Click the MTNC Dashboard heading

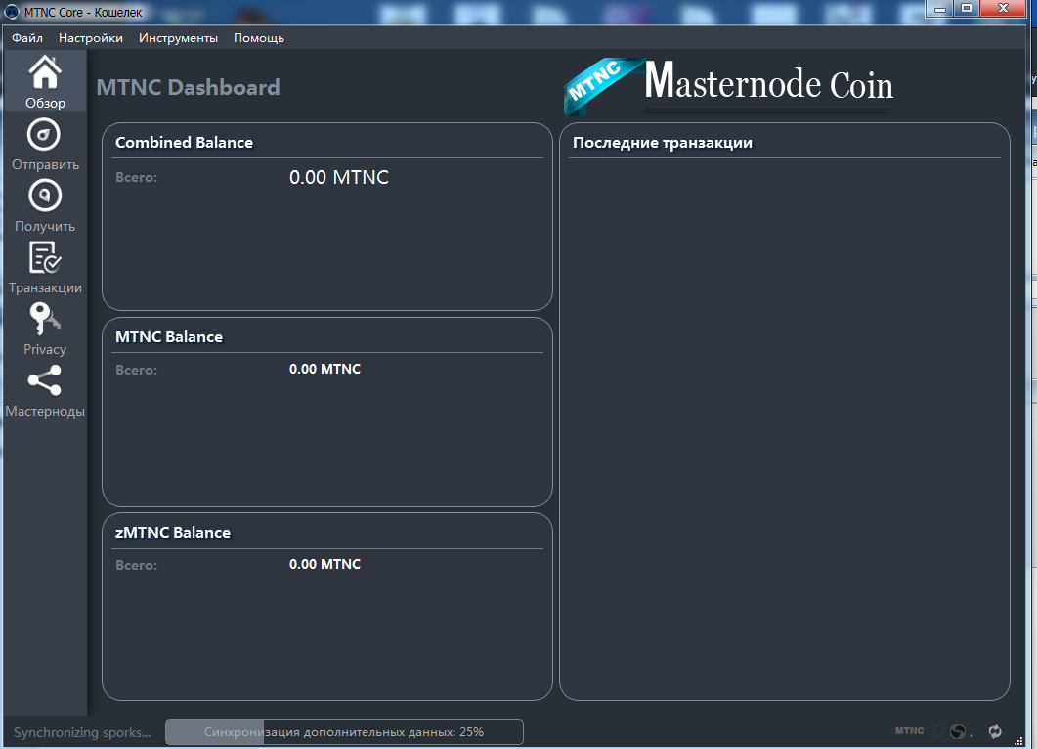[189, 87]
